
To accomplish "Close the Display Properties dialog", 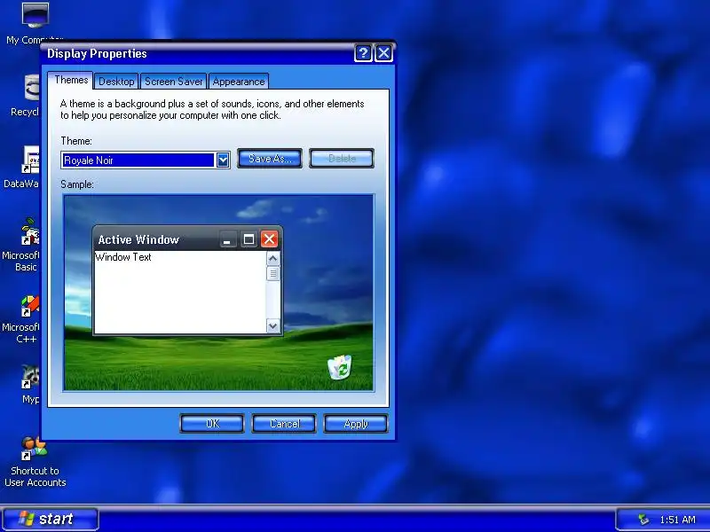I will coord(384,53).
